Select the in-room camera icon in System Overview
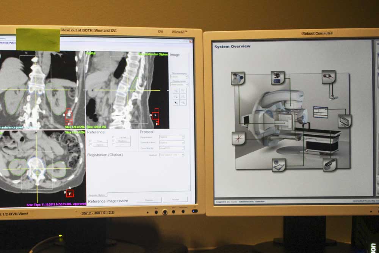This screenshot has width=379, height=253. click(329, 77)
